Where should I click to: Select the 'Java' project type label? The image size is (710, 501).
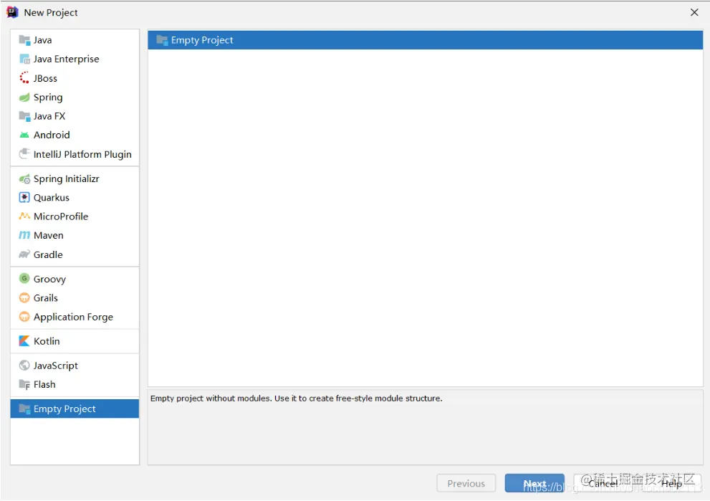coord(42,40)
